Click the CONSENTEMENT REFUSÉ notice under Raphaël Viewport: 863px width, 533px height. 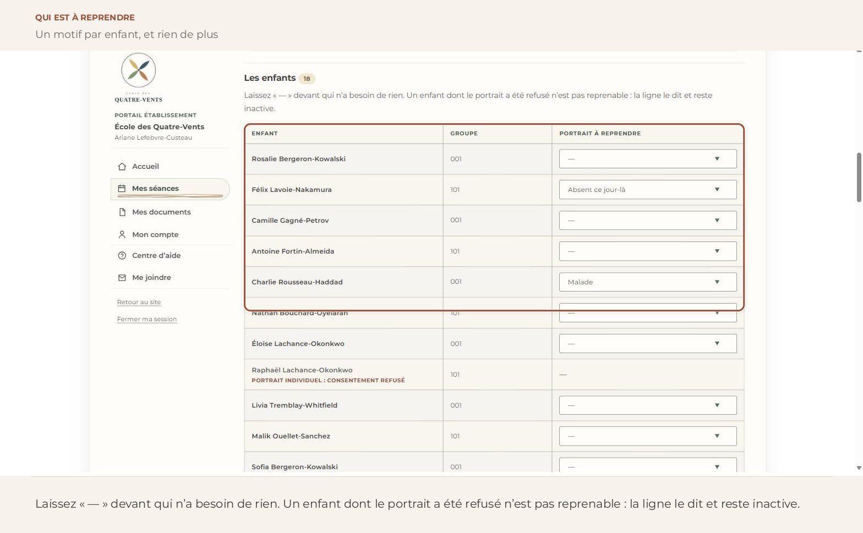pos(328,381)
